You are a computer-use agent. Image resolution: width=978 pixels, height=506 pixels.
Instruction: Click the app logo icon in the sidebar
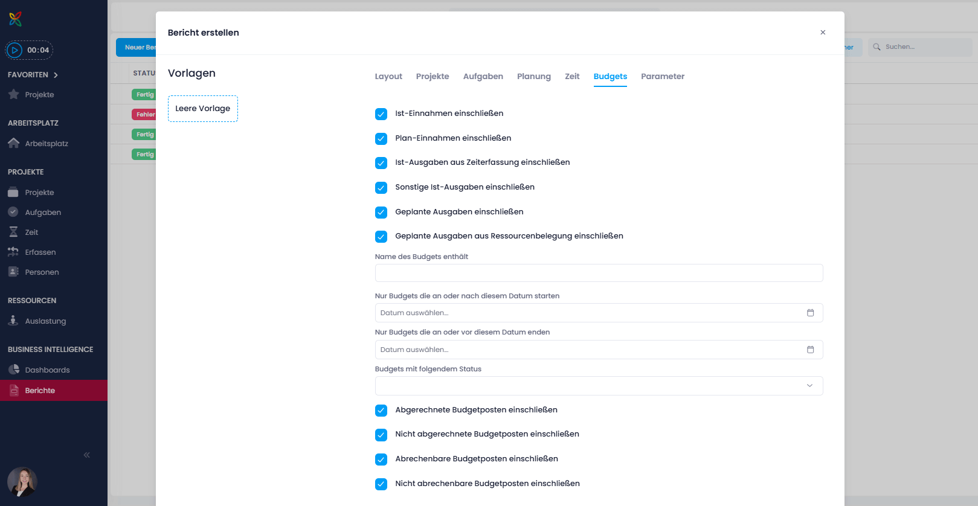click(x=16, y=19)
